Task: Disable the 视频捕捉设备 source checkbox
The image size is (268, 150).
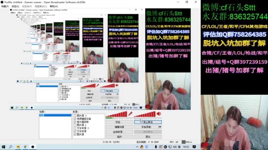Action: (75, 119)
